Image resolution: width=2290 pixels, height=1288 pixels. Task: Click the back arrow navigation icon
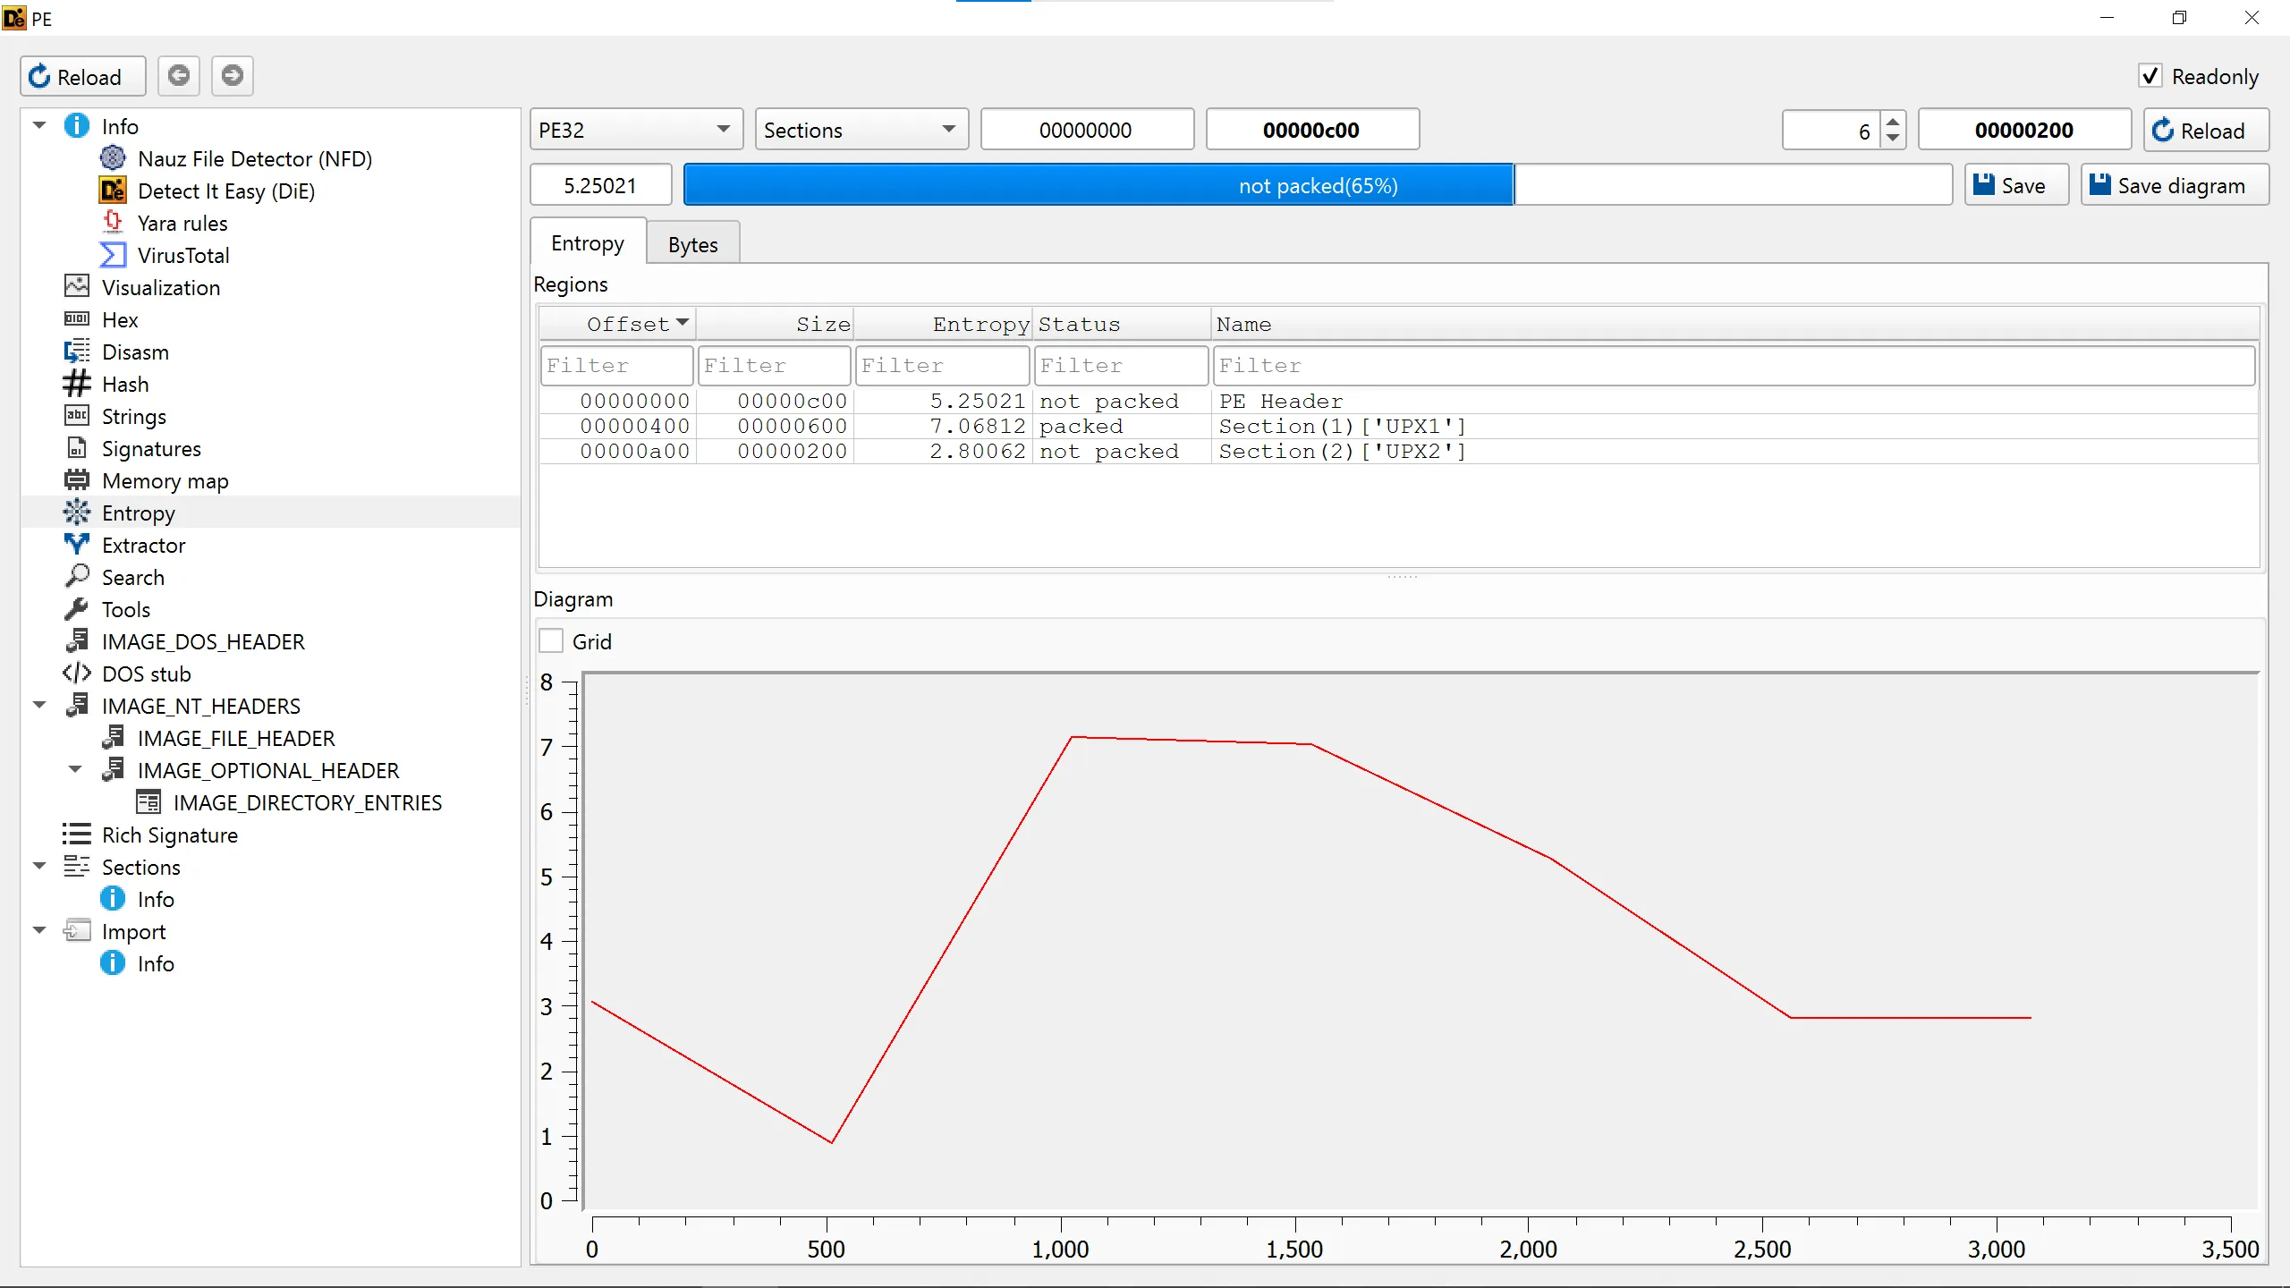point(179,76)
